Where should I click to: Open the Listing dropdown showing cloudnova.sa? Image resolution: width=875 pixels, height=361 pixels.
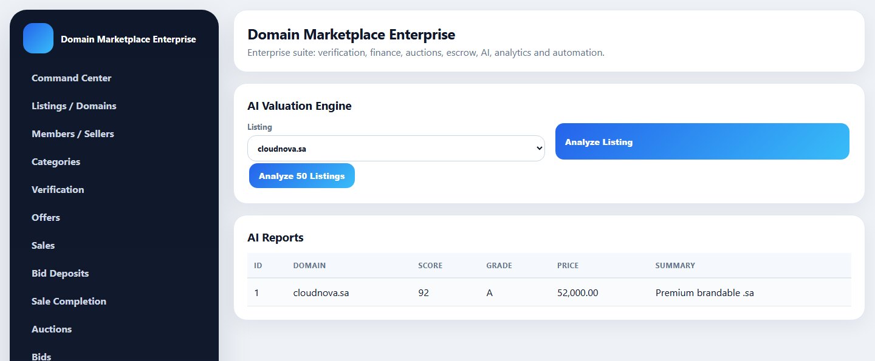click(396, 148)
